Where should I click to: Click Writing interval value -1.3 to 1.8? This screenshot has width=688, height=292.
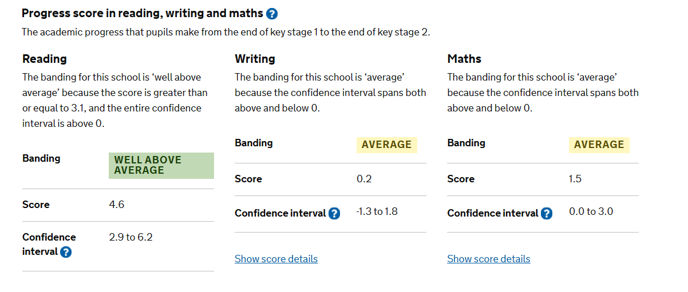coord(377,211)
